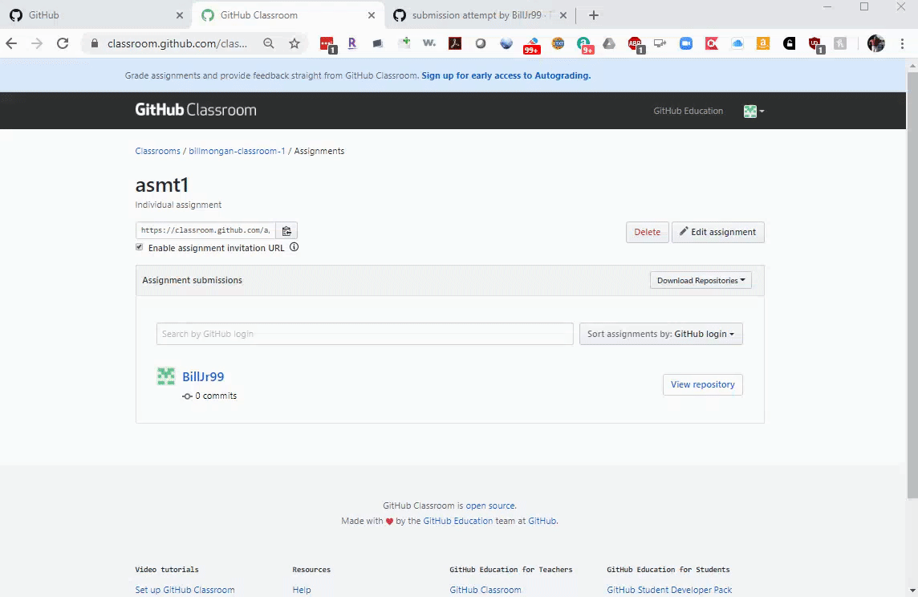This screenshot has height=597, width=918.
Task: Click the Delete assignment button
Action: (647, 232)
